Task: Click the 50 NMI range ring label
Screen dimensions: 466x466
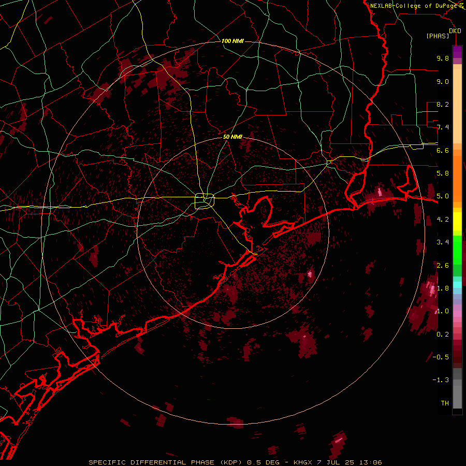Action: pyautogui.click(x=232, y=137)
